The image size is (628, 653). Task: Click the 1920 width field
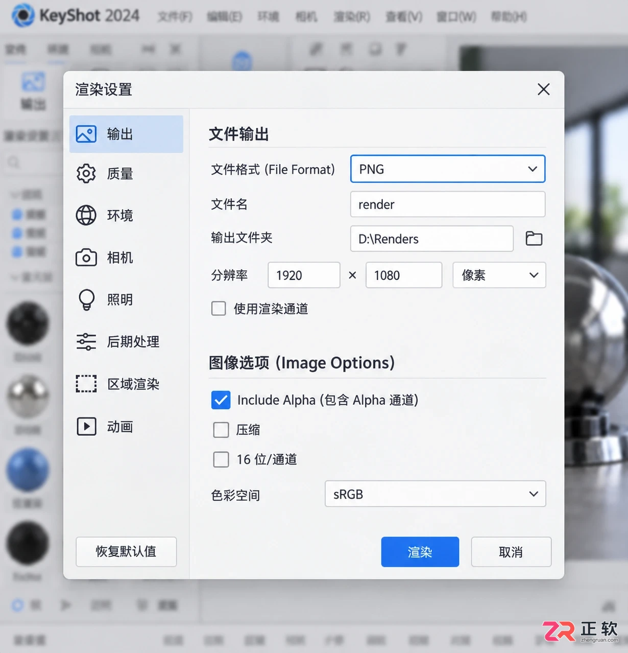tap(304, 275)
